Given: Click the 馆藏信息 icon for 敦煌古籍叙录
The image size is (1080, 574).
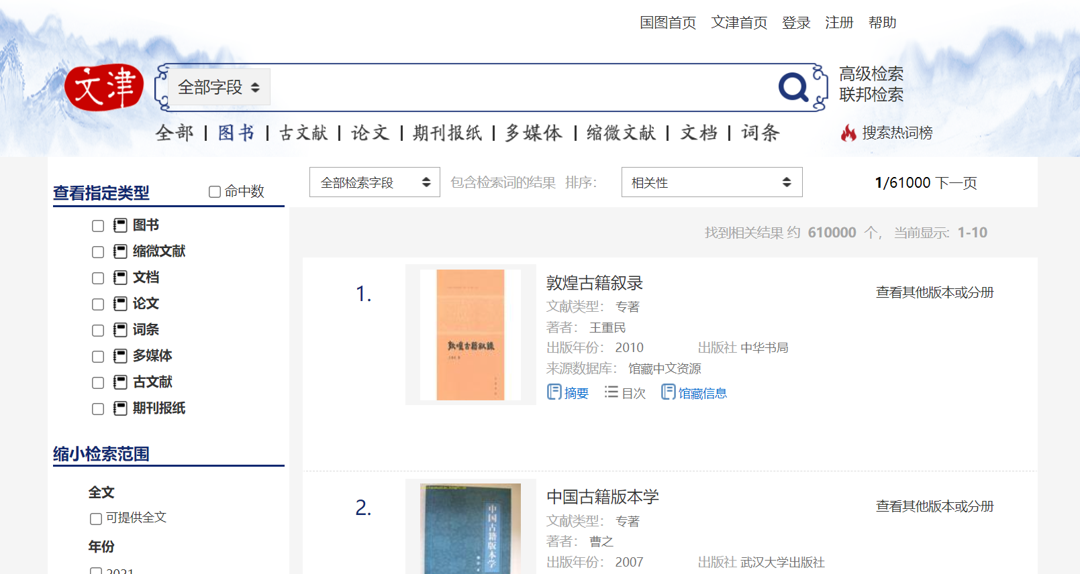Looking at the screenshot, I should point(668,392).
